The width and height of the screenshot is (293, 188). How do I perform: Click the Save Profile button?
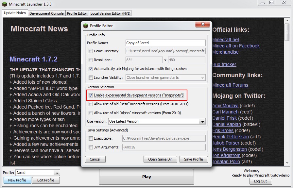(x=193, y=159)
